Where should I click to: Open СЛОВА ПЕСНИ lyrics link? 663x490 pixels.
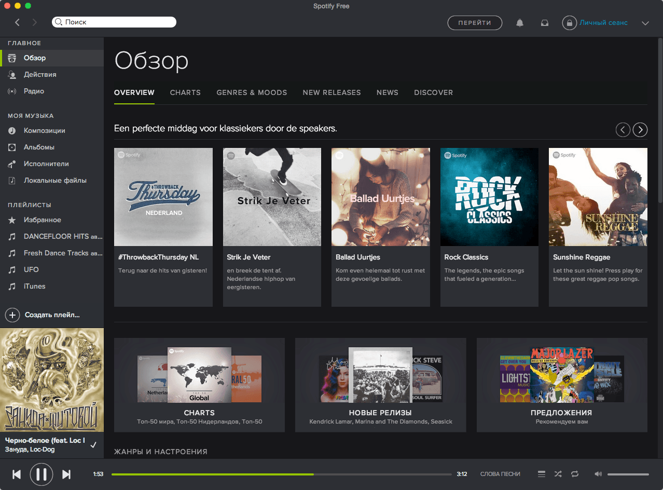[500, 474]
